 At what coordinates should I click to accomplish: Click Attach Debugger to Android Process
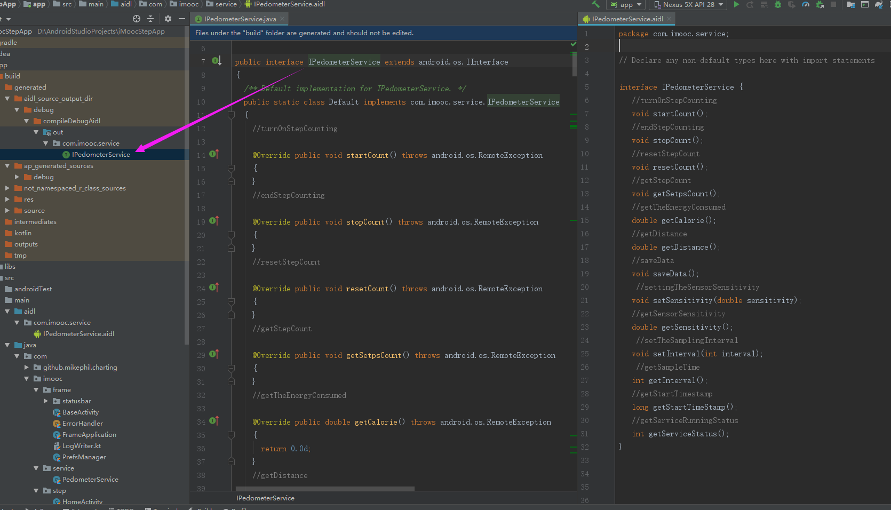820,5
